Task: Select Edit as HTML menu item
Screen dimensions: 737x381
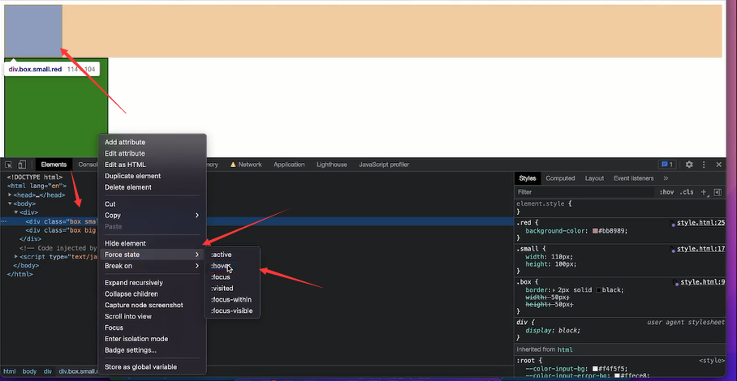Action: coord(152,165)
